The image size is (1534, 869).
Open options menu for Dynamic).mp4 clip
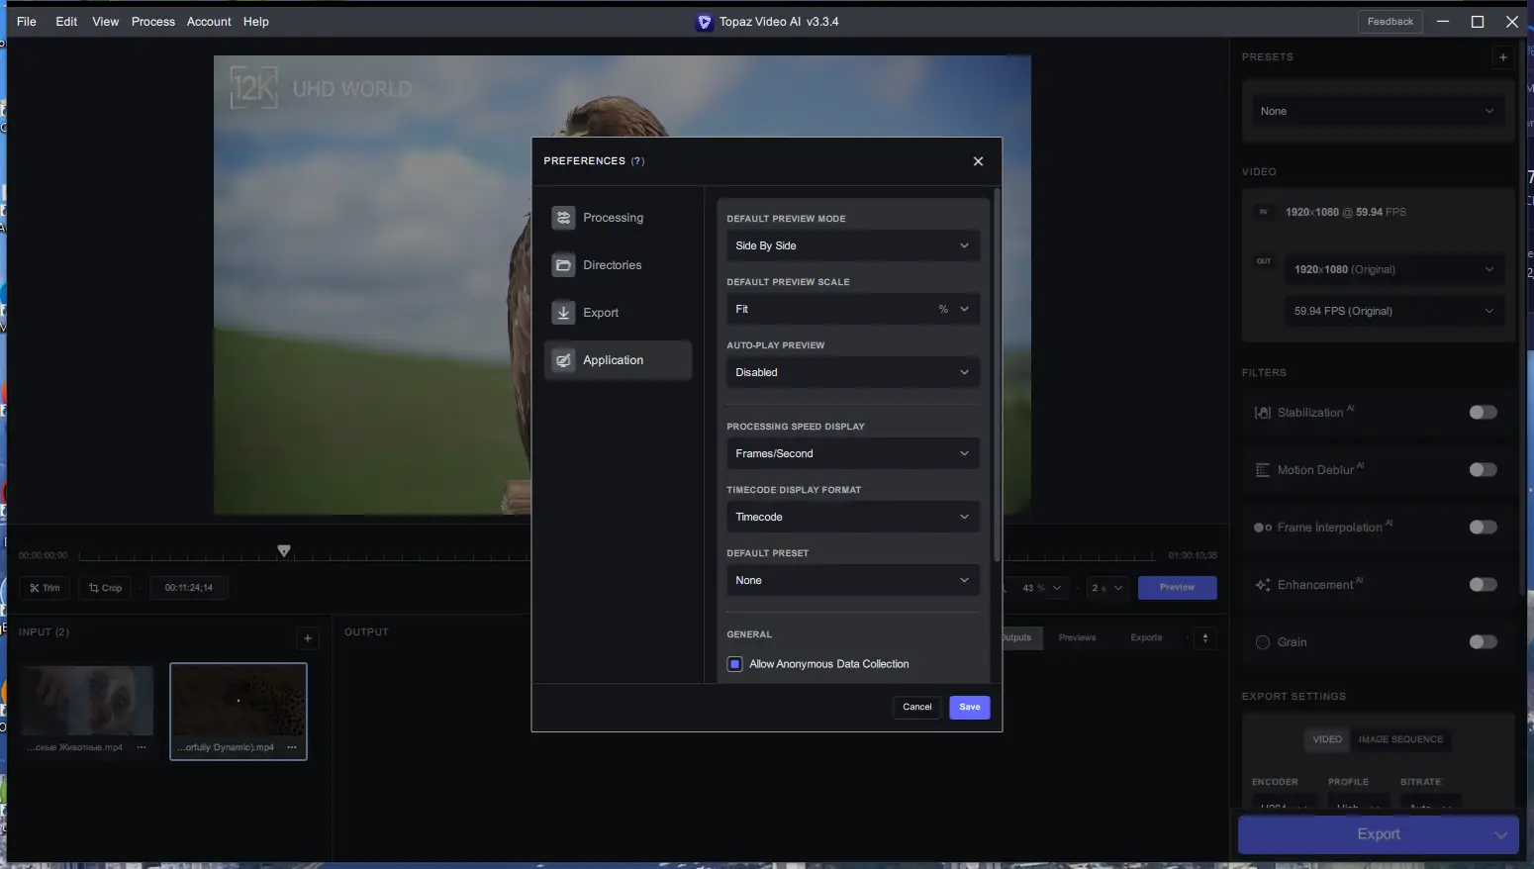coord(292,747)
